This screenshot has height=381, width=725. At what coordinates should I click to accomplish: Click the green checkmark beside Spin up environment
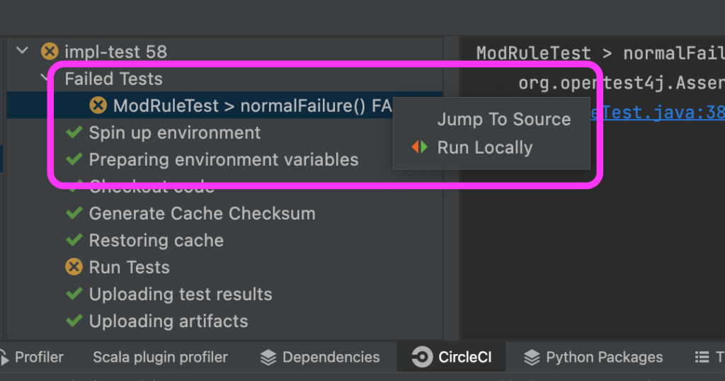pyautogui.click(x=74, y=132)
